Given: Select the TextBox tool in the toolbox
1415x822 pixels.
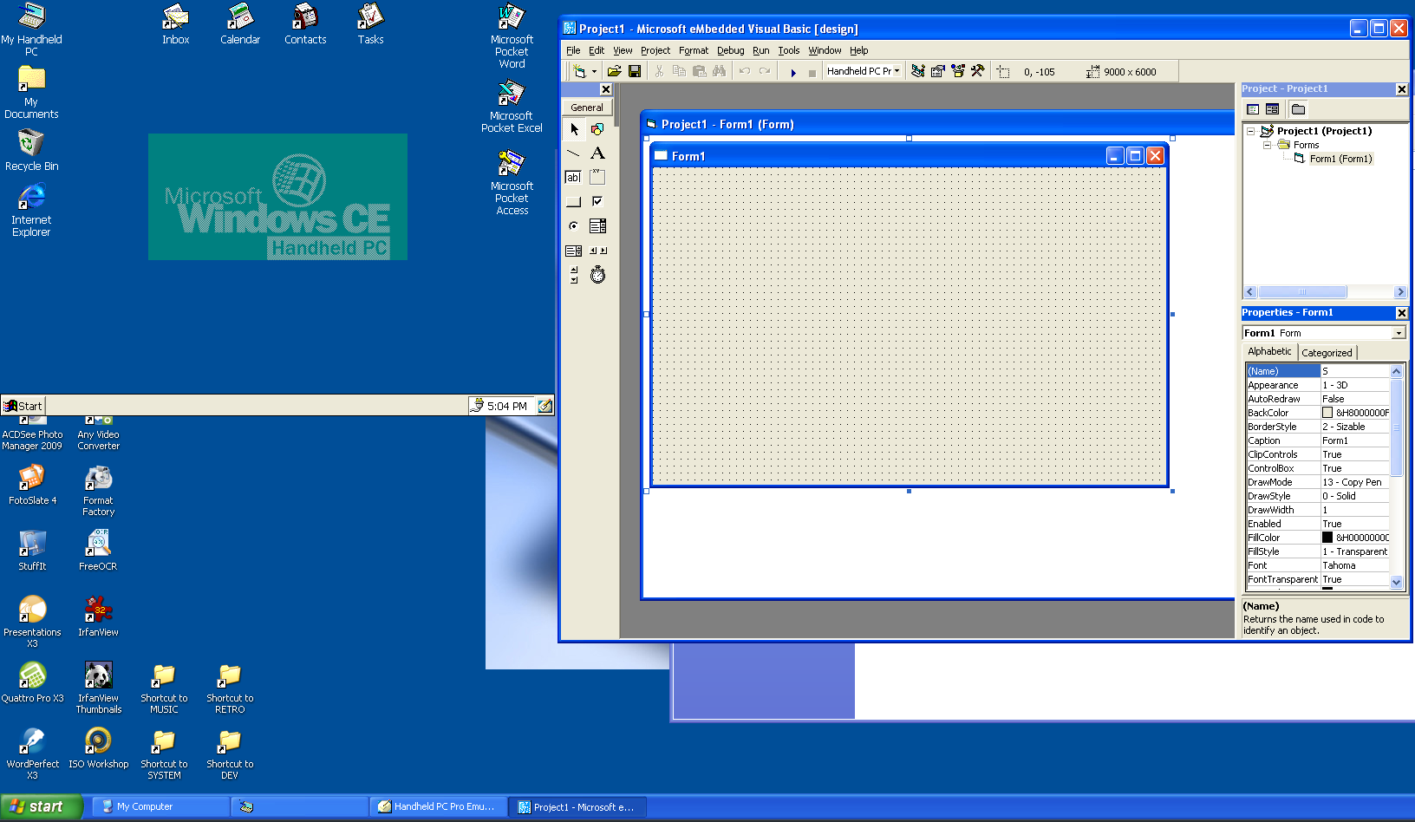Looking at the screenshot, I should click(573, 178).
